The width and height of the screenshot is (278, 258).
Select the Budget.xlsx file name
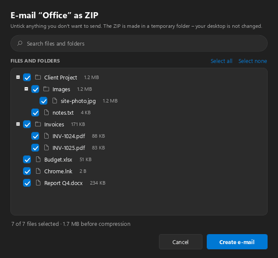pos(58,159)
